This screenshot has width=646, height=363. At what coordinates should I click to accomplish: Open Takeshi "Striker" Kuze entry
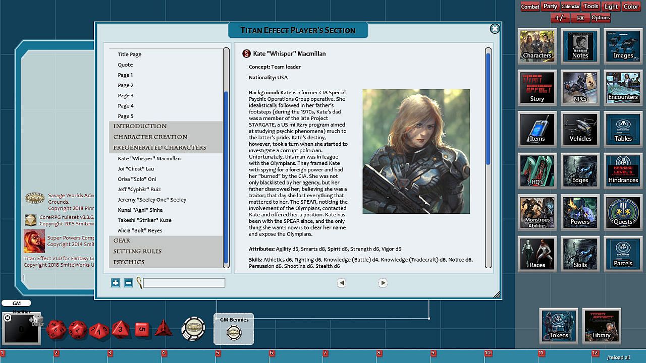[144, 220]
